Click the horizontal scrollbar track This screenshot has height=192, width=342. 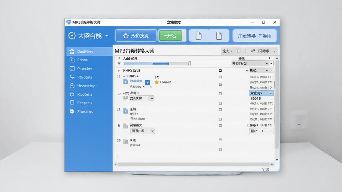pos(194,164)
